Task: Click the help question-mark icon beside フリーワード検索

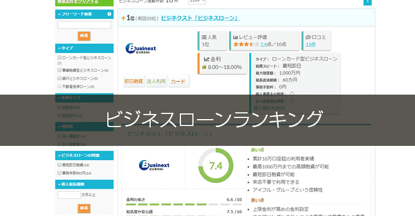Action: pos(109,14)
